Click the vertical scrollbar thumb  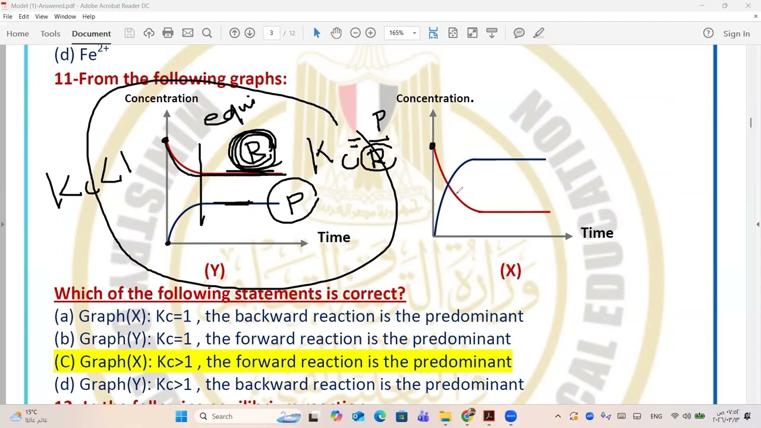751,122
